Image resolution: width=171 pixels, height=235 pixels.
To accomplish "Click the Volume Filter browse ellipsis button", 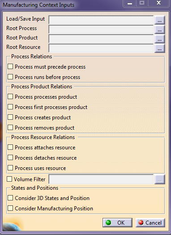I will 159,179.
